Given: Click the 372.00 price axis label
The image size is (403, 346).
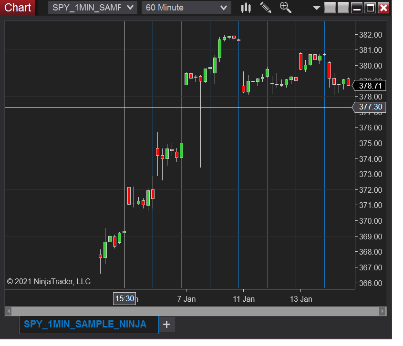Looking at the screenshot, I should [371, 190].
